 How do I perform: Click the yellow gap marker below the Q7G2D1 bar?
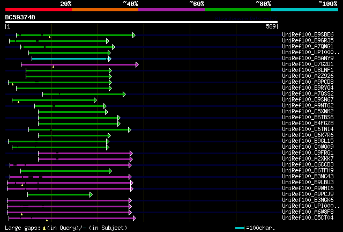[x=53, y=67]
